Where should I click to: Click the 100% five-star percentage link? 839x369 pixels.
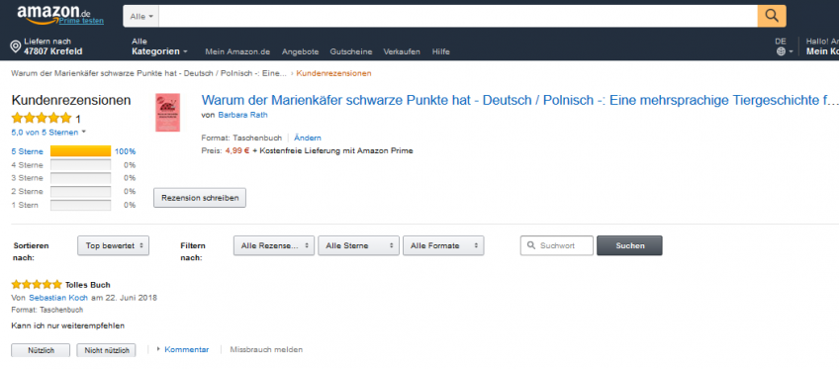click(126, 152)
